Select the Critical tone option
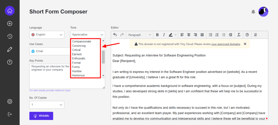The image size is (278, 125). pyautogui.click(x=76, y=50)
